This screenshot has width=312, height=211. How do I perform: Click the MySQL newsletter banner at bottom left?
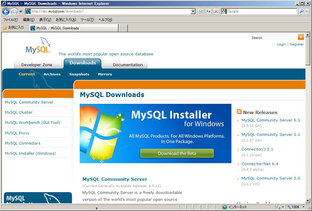coord(38,197)
